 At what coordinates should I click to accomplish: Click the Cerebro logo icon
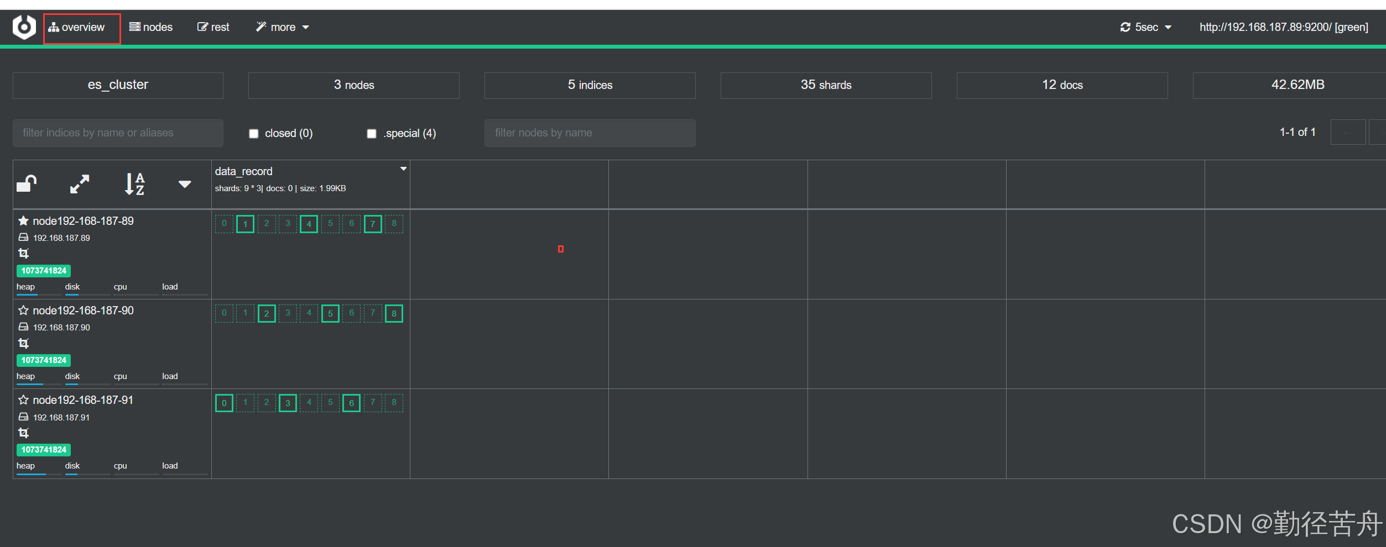[24, 27]
